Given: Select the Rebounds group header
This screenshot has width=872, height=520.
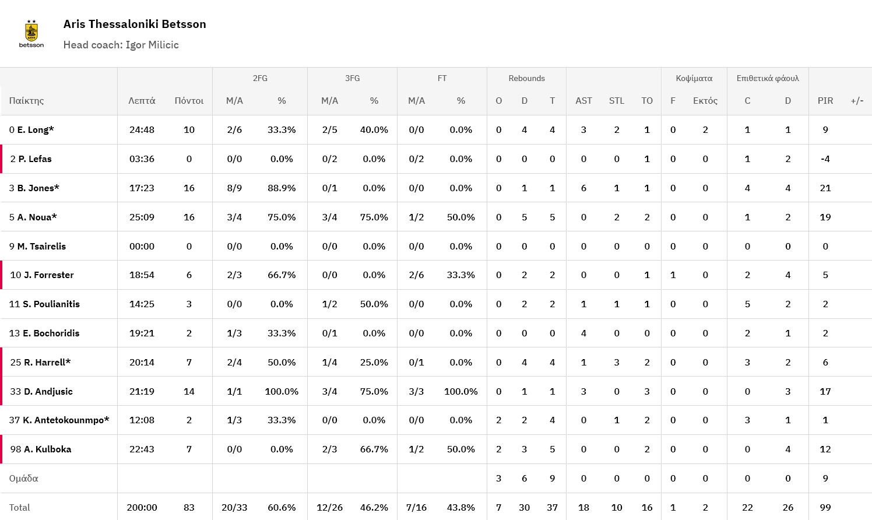Looking at the screenshot, I should tap(526, 78).
